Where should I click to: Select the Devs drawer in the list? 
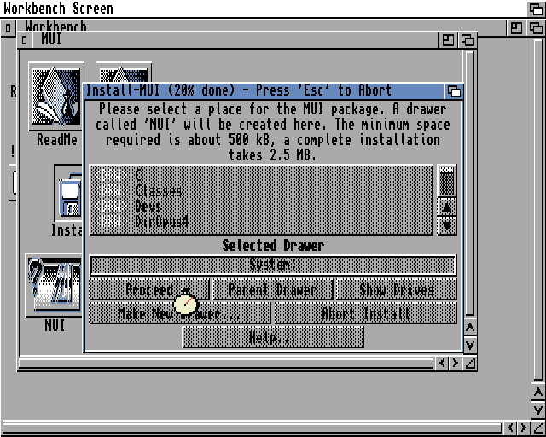261,207
